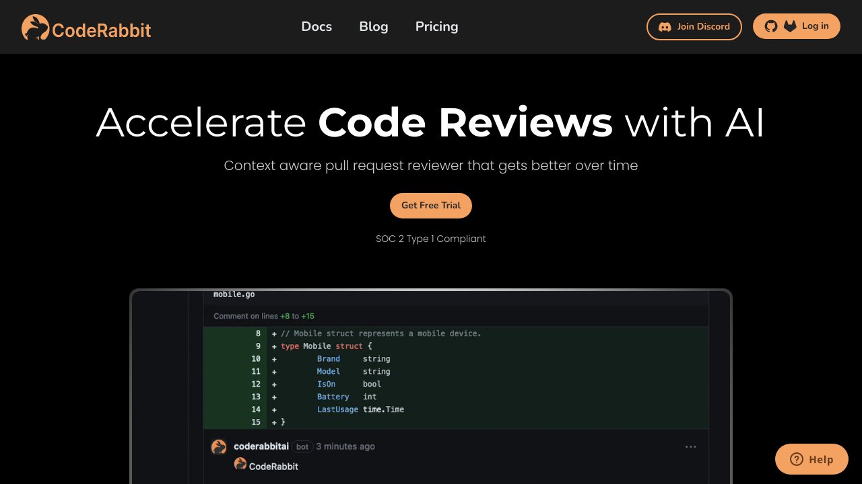The height and width of the screenshot is (484, 862).
Task: Open the Blog menu item
Action: [374, 26]
